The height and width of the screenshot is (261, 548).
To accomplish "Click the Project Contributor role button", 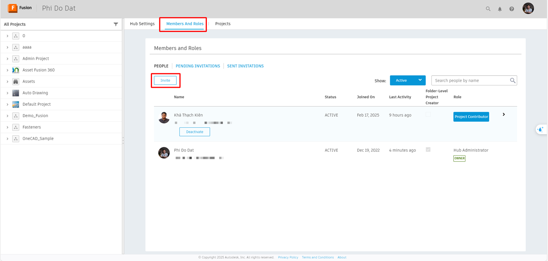I will pos(471,117).
